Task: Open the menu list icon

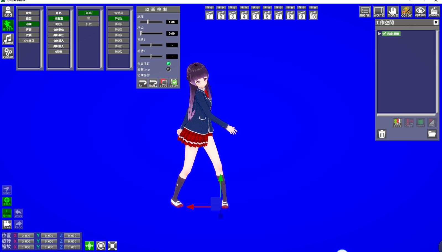Action: coord(365,12)
